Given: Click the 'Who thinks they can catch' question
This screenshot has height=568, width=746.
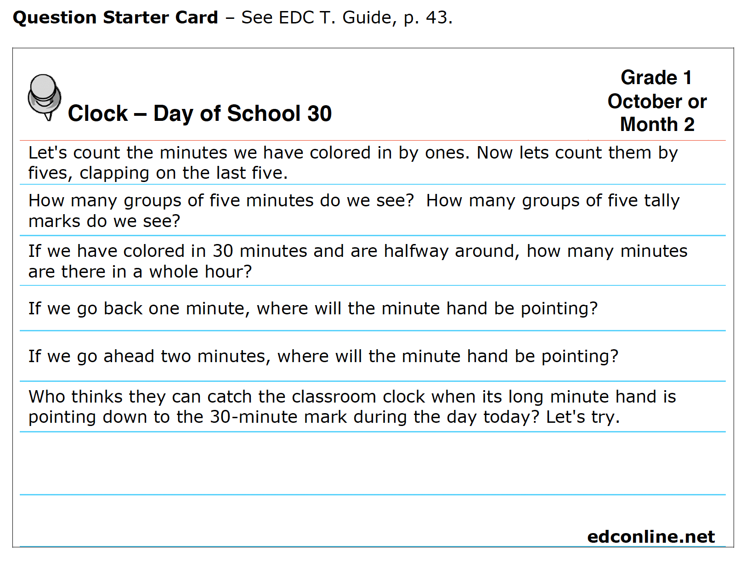Looking at the screenshot, I should (x=373, y=407).
